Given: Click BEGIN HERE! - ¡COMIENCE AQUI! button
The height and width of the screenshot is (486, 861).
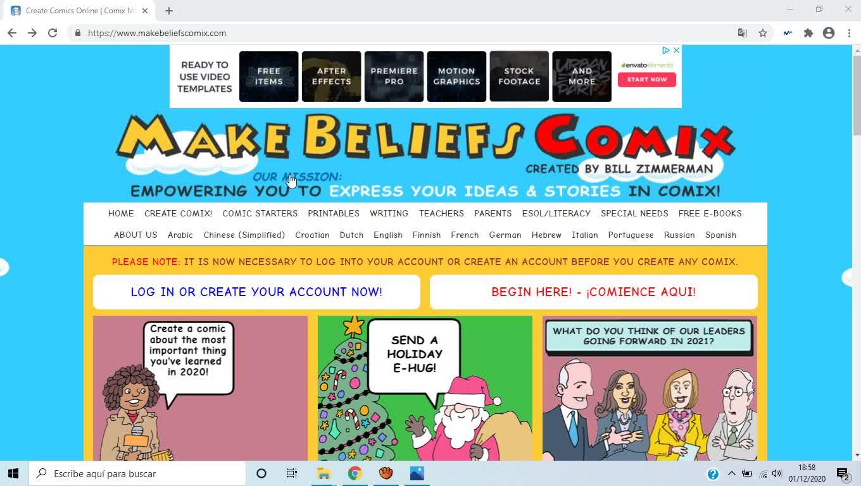Looking at the screenshot, I should [593, 292].
